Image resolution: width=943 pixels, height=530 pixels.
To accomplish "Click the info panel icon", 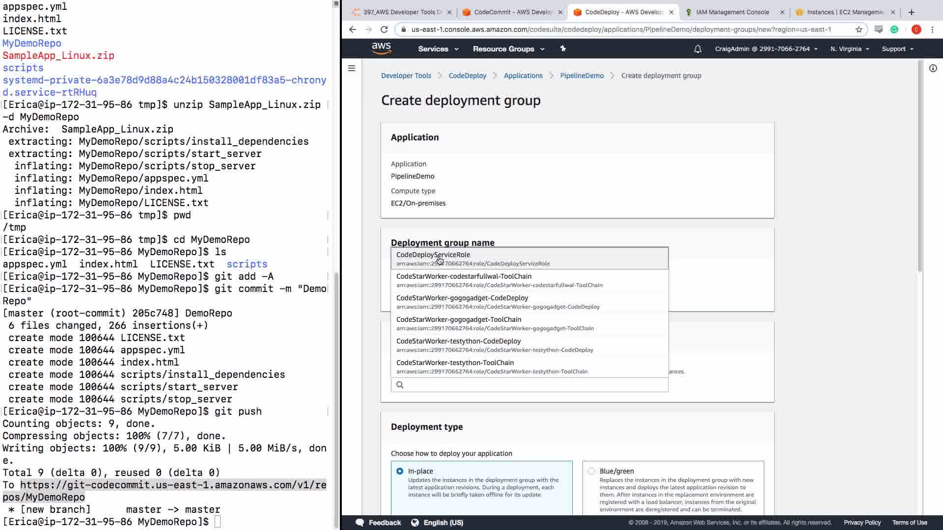I will pos(933,68).
